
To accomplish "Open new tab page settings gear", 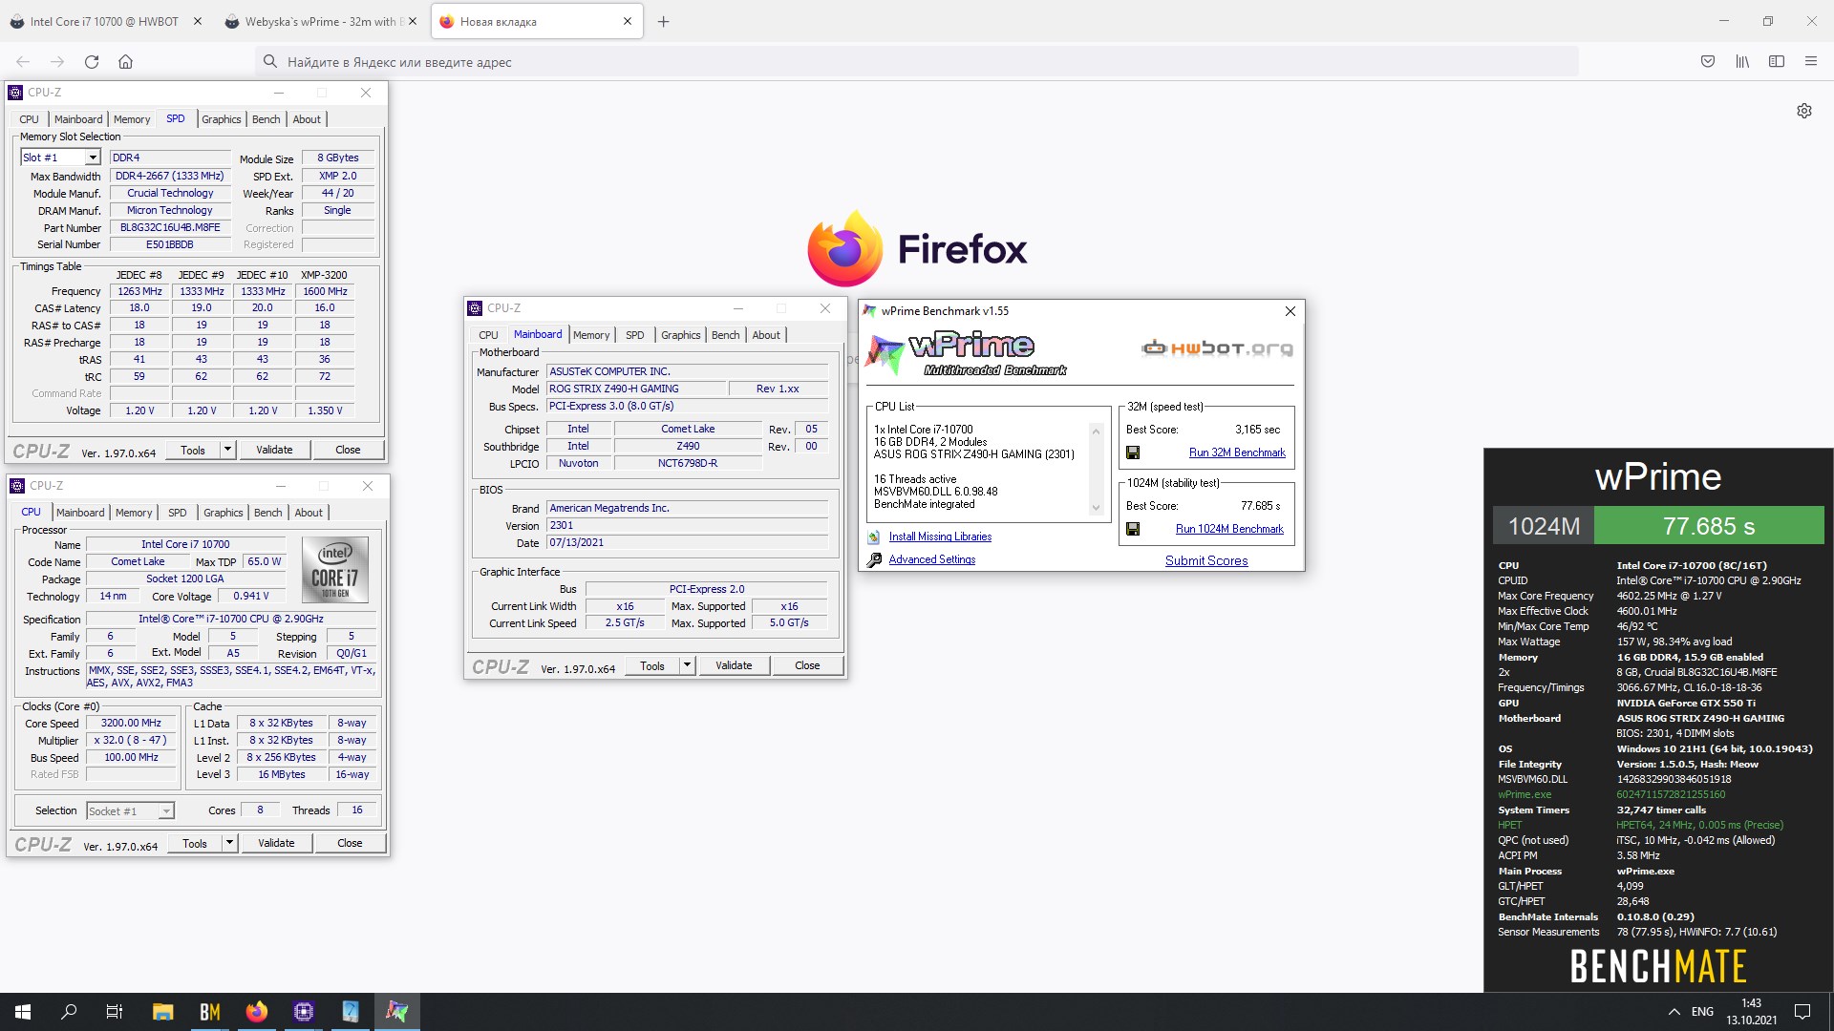I will (1804, 111).
